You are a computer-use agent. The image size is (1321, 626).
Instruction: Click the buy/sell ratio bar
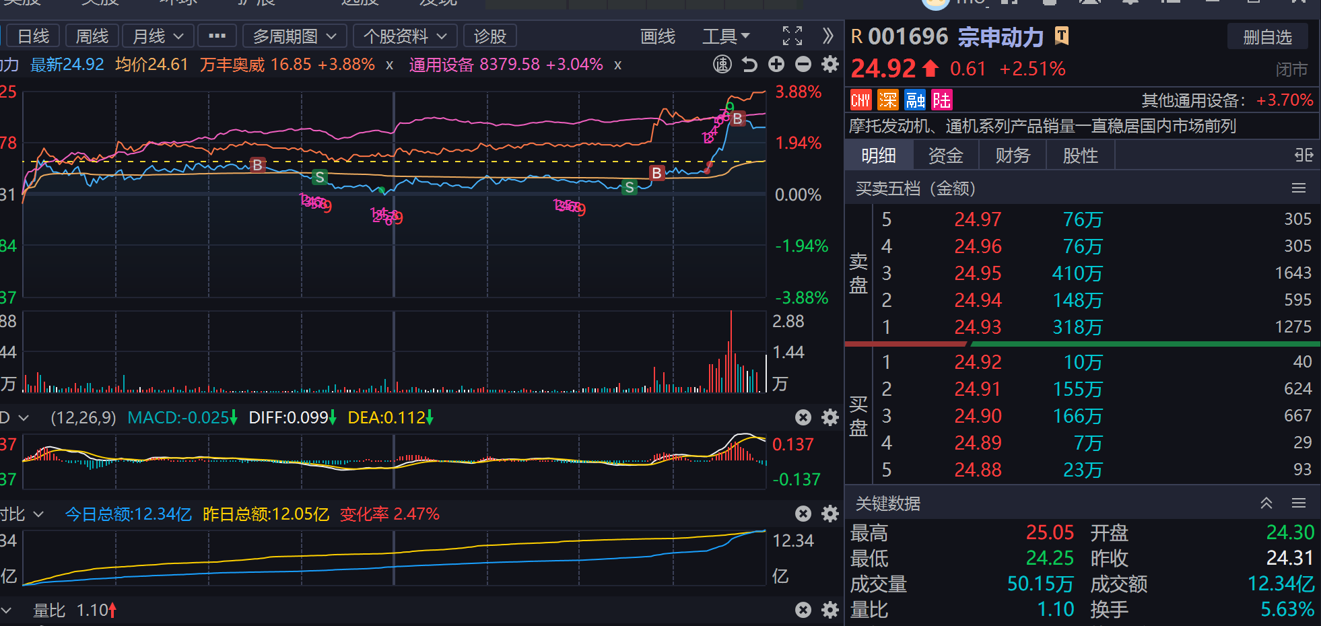point(1083,344)
